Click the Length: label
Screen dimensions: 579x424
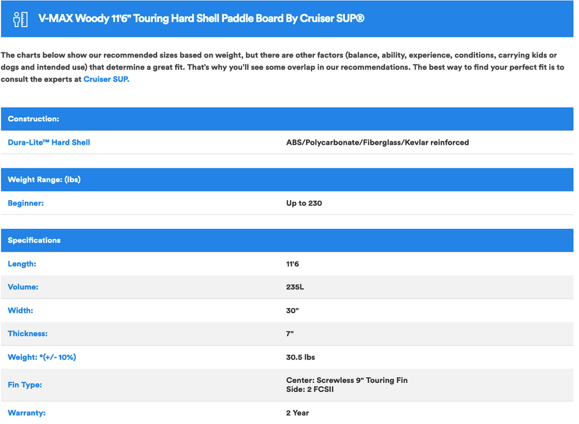tap(22, 264)
